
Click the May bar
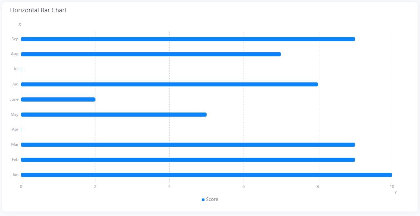click(114, 114)
